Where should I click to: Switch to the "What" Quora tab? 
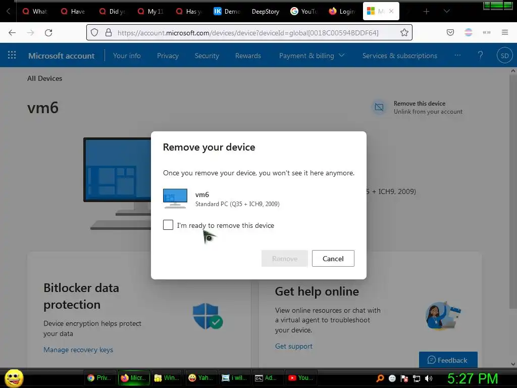tap(35, 11)
